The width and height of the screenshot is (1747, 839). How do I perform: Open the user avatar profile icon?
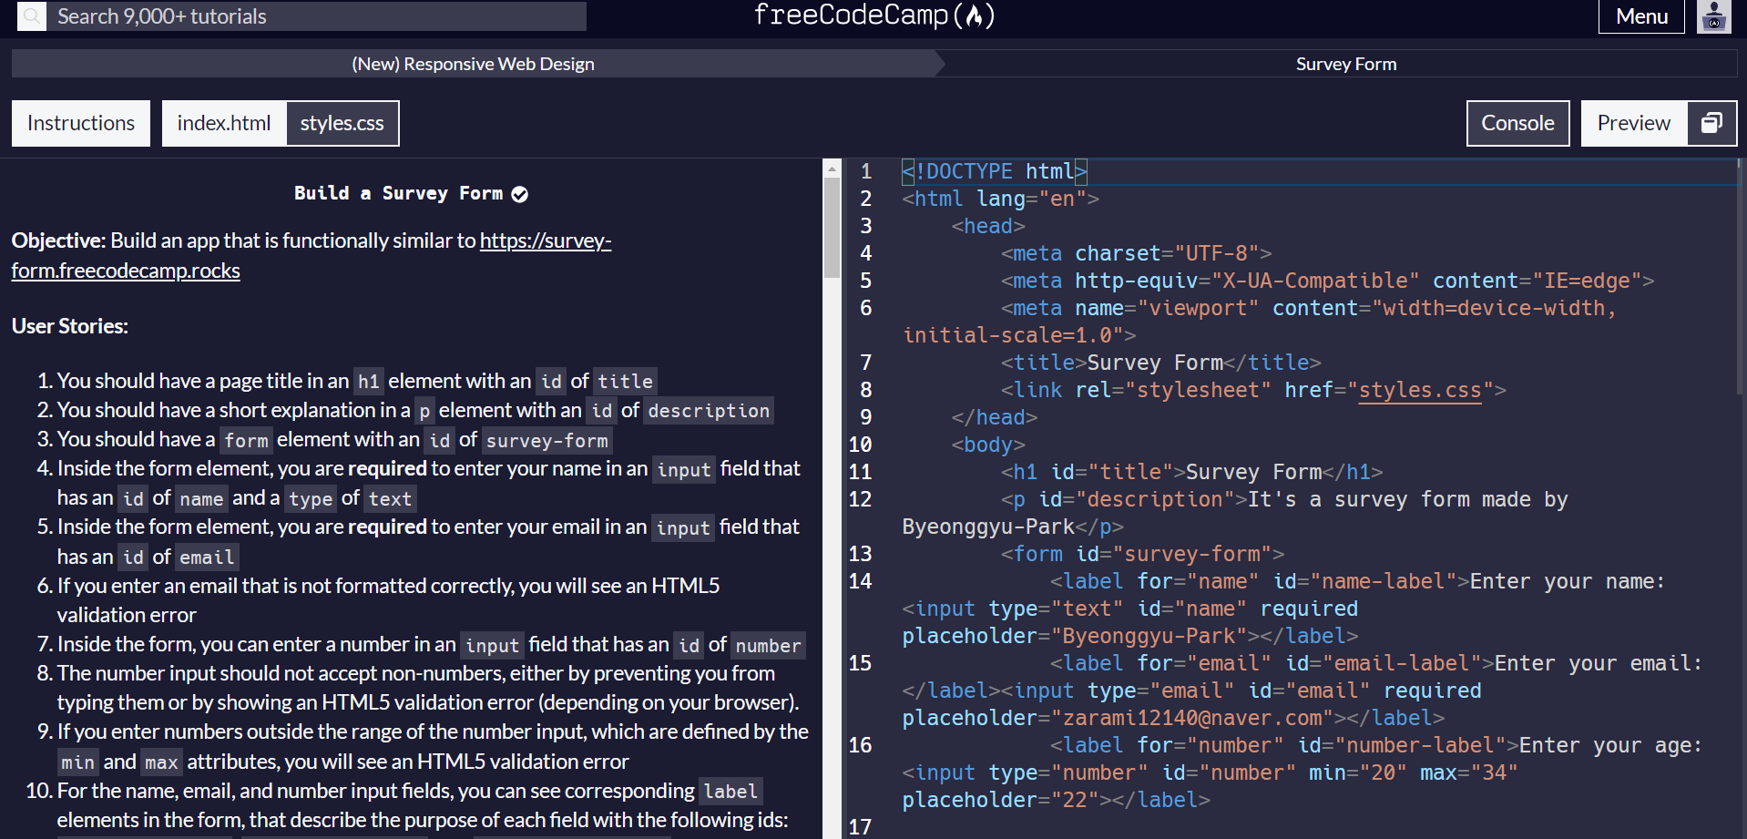coord(1713,16)
